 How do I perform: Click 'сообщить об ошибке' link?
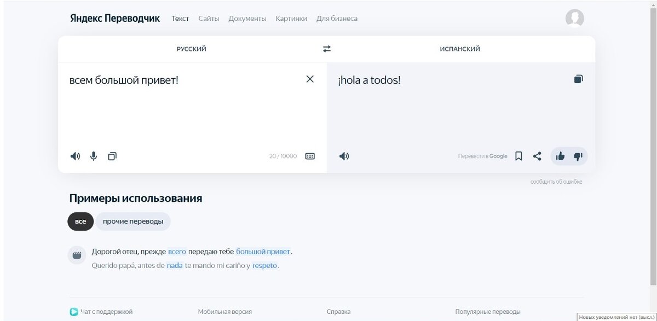tap(556, 182)
